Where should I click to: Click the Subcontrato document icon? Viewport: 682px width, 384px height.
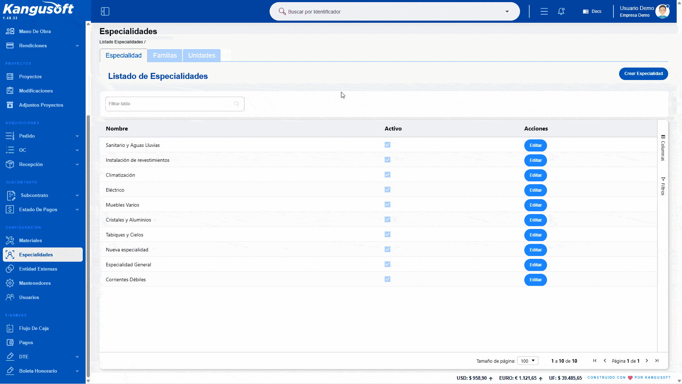pos(11,196)
